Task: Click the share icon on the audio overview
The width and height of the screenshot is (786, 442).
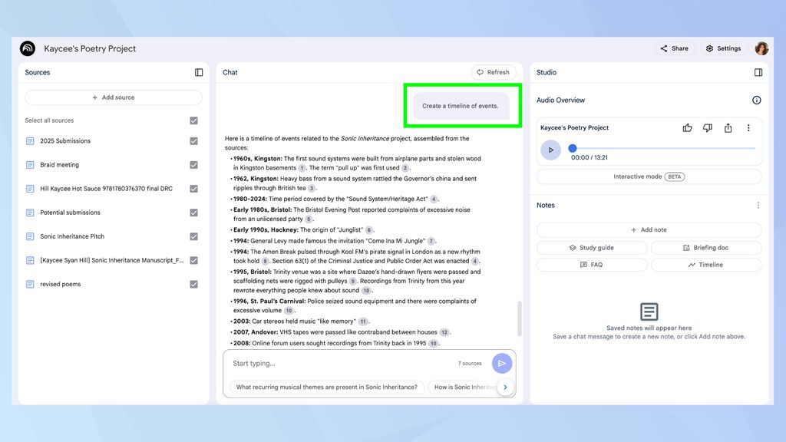Action: pyautogui.click(x=728, y=127)
